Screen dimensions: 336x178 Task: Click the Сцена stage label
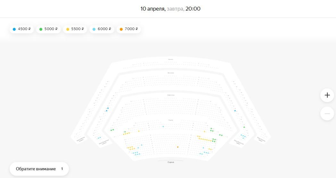coord(171,162)
